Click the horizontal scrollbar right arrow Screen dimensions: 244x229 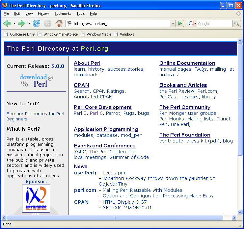point(234,218)
